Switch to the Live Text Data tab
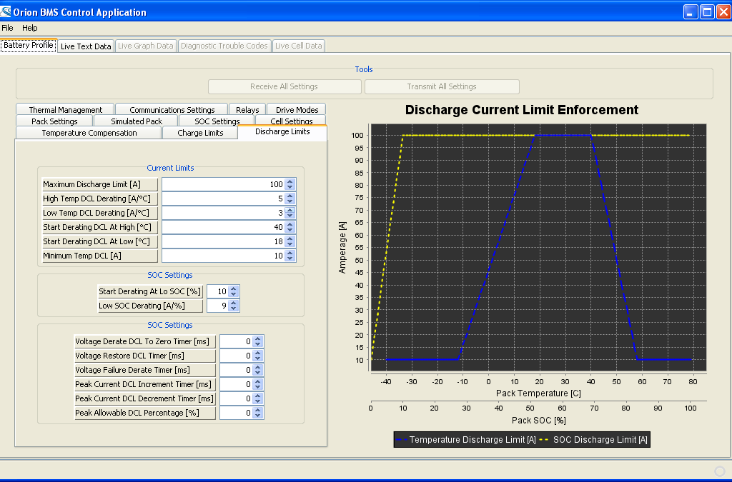 pos(86,46)
